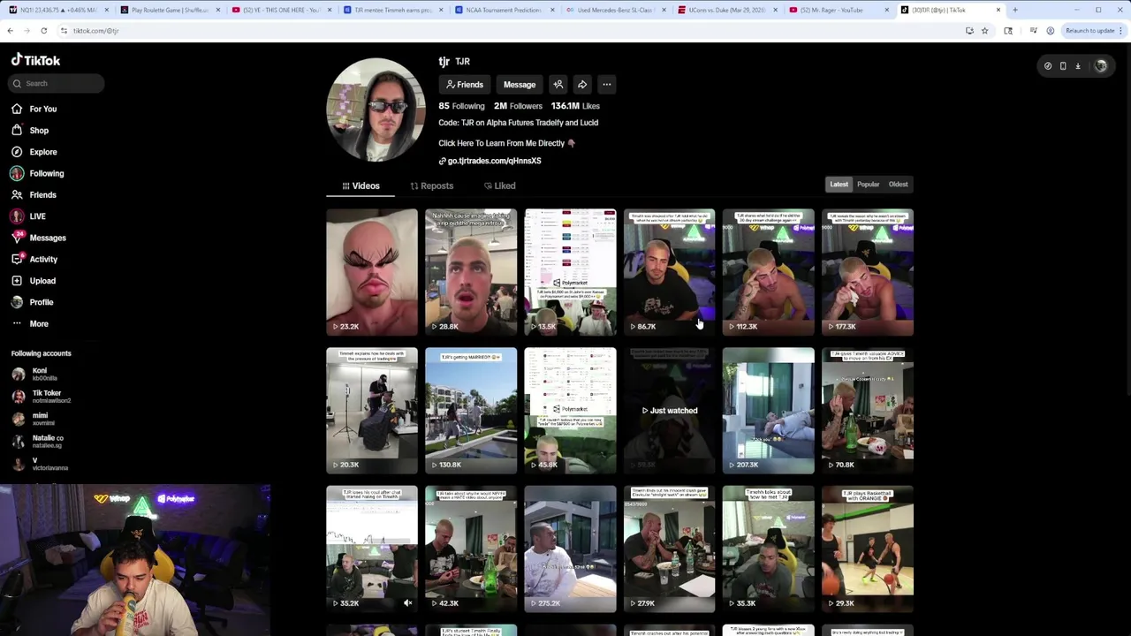This screenshot has height=636, width=1131.
Task: Open the Activity notifications
Action: pos(34,260)
